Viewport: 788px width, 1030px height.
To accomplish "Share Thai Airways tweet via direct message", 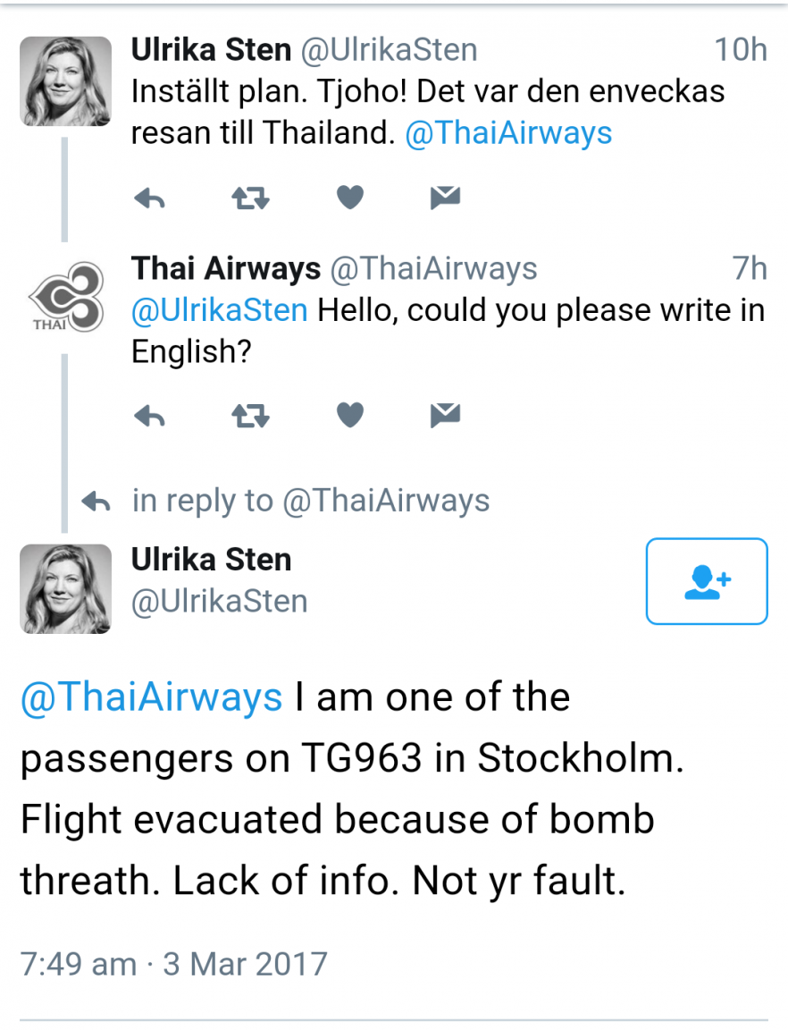I will point(445,415).
